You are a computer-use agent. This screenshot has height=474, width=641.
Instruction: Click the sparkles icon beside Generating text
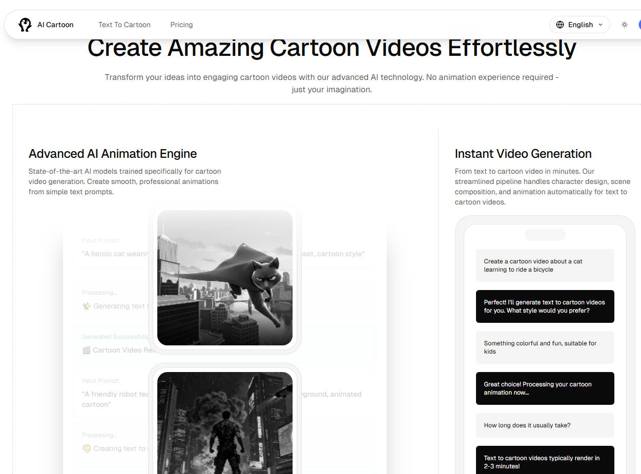point(87,306)
